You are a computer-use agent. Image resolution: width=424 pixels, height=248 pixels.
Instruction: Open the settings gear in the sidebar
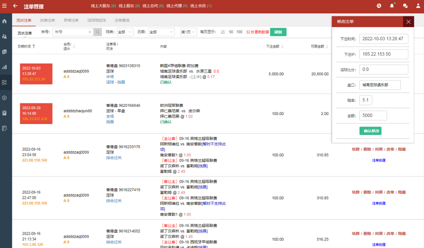coord(5,98)
